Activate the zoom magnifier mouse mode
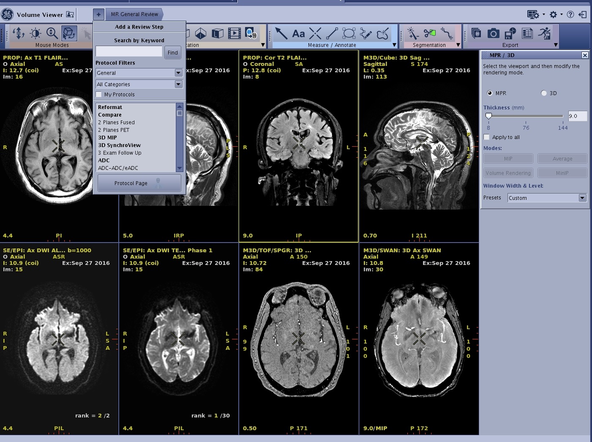 click(x=52, y=33)
